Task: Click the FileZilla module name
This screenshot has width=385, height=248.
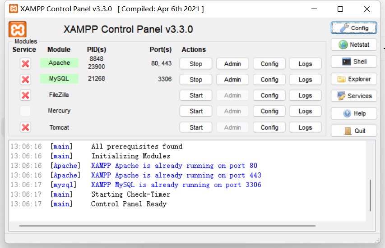Action: (x=59, y=95)
